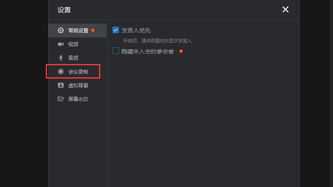Click the record circle icon in sidebar
Viewport: 333px width, 187px height.
coord(61,71)
